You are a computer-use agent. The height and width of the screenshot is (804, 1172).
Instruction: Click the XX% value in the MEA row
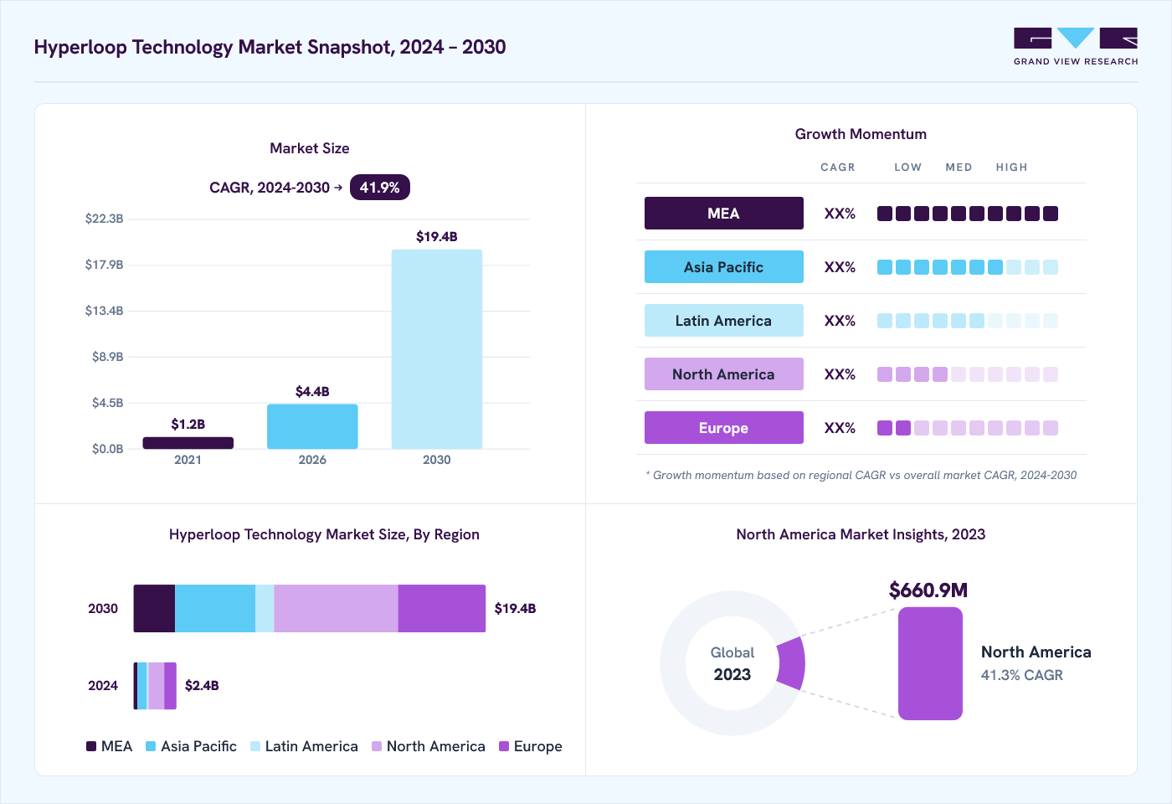(840, 214)
